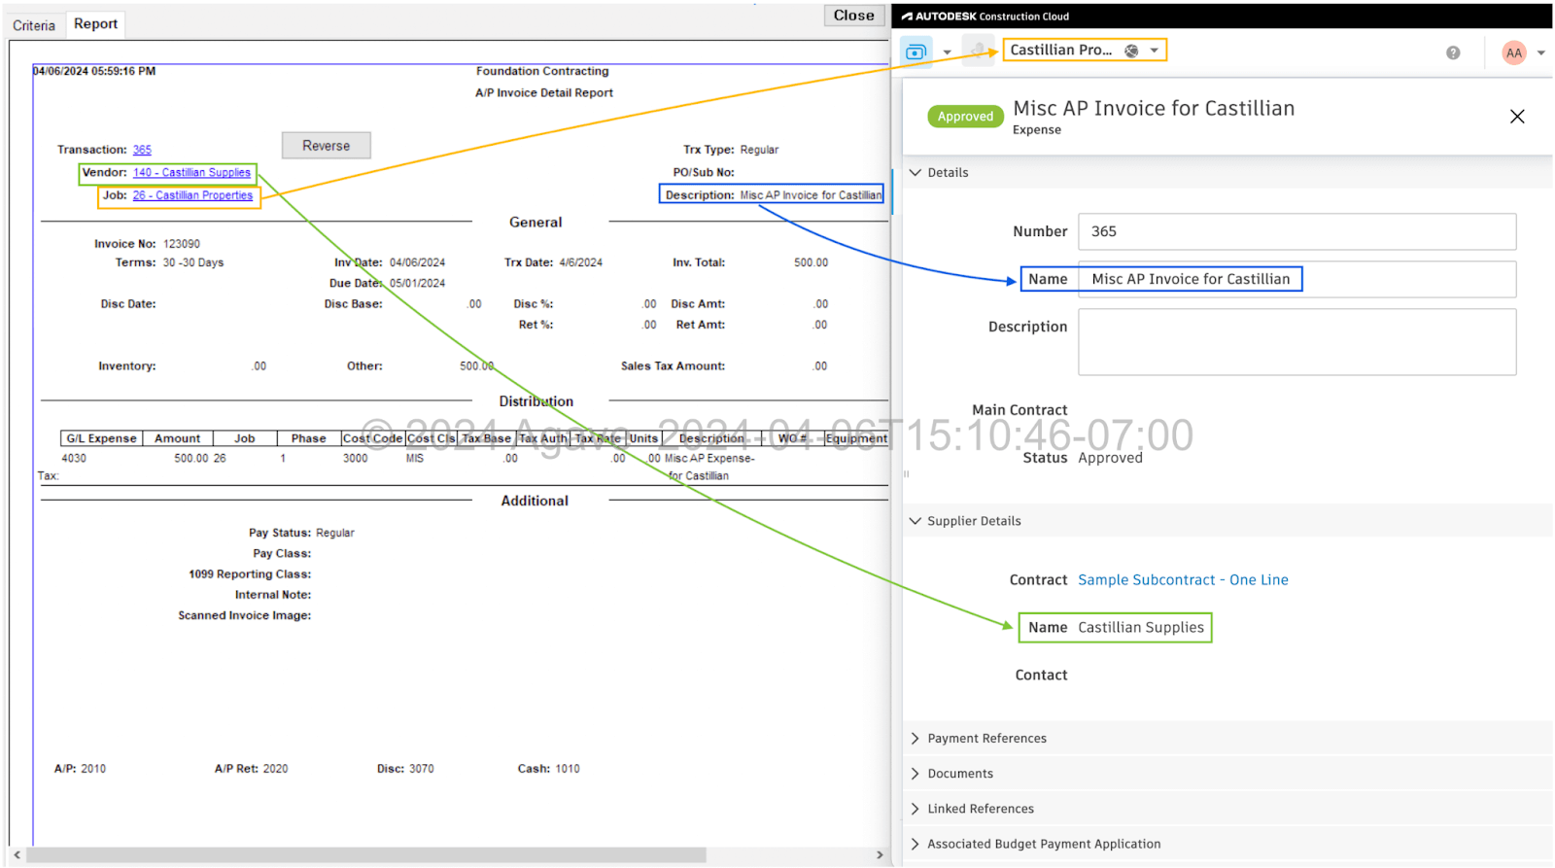Click the AA user avatar
This screenshot has height=868, width=1555.
[1514, 52]
